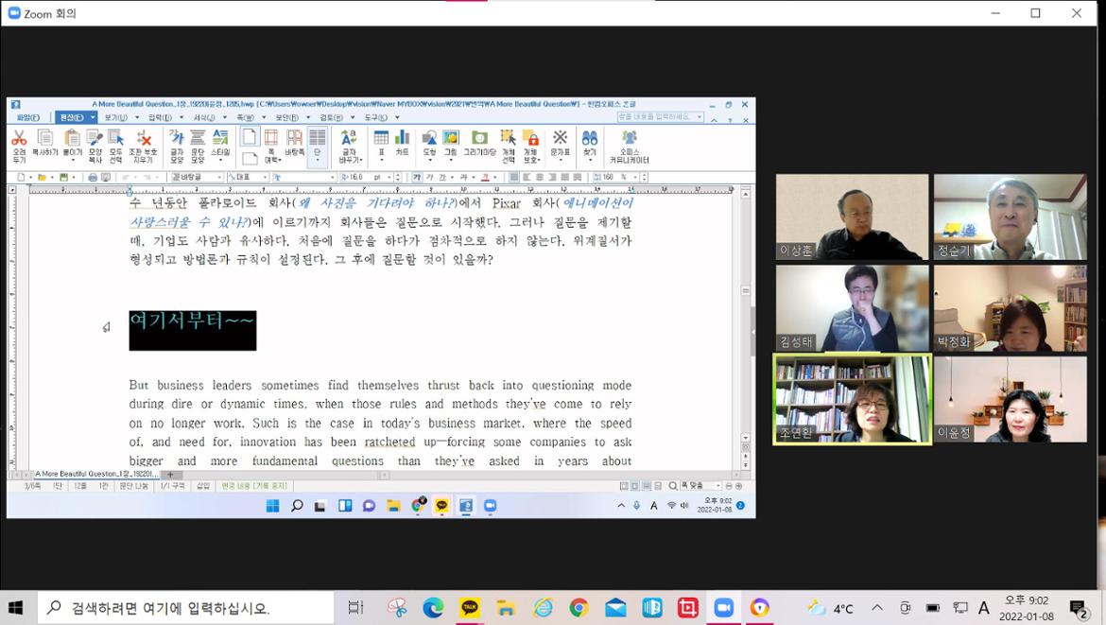This screenshot has width=1106, height=625.
Task: Click the font color red underline swatch
Action: (x=485, y=177)
